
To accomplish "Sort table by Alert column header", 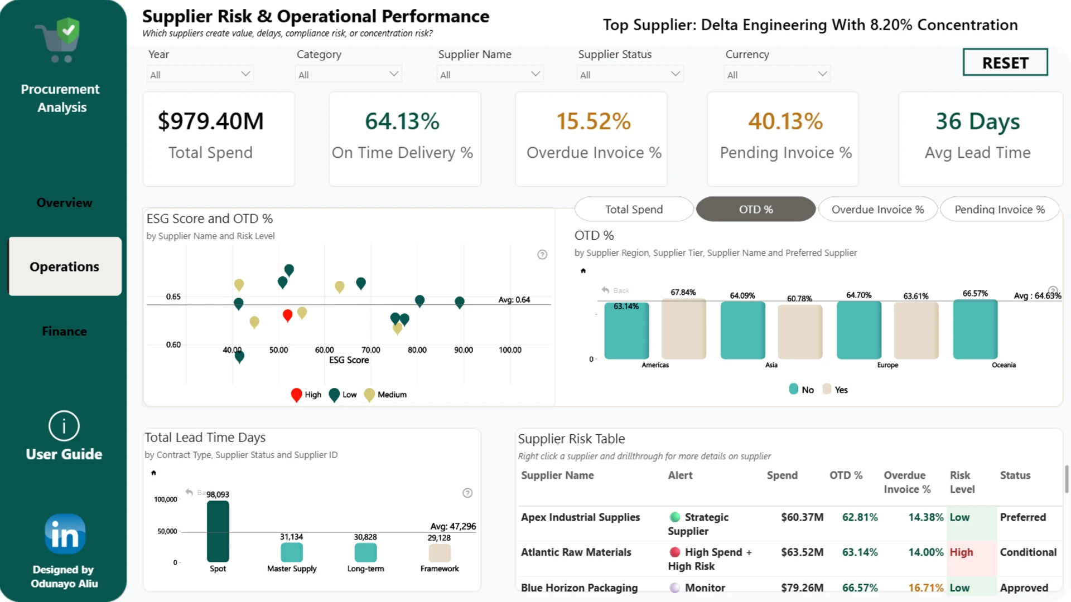I will [680, 475].
